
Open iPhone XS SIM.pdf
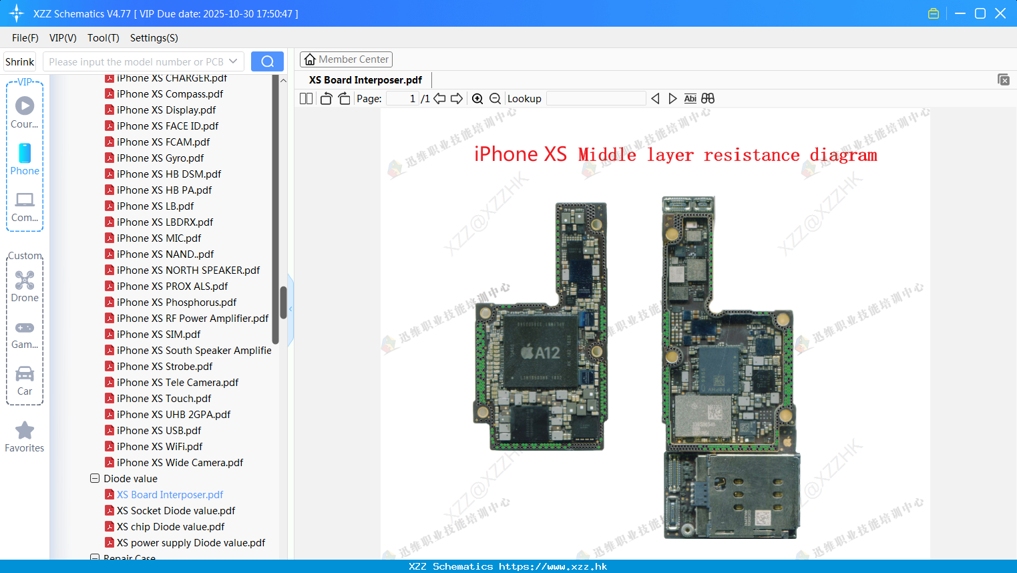158,335
